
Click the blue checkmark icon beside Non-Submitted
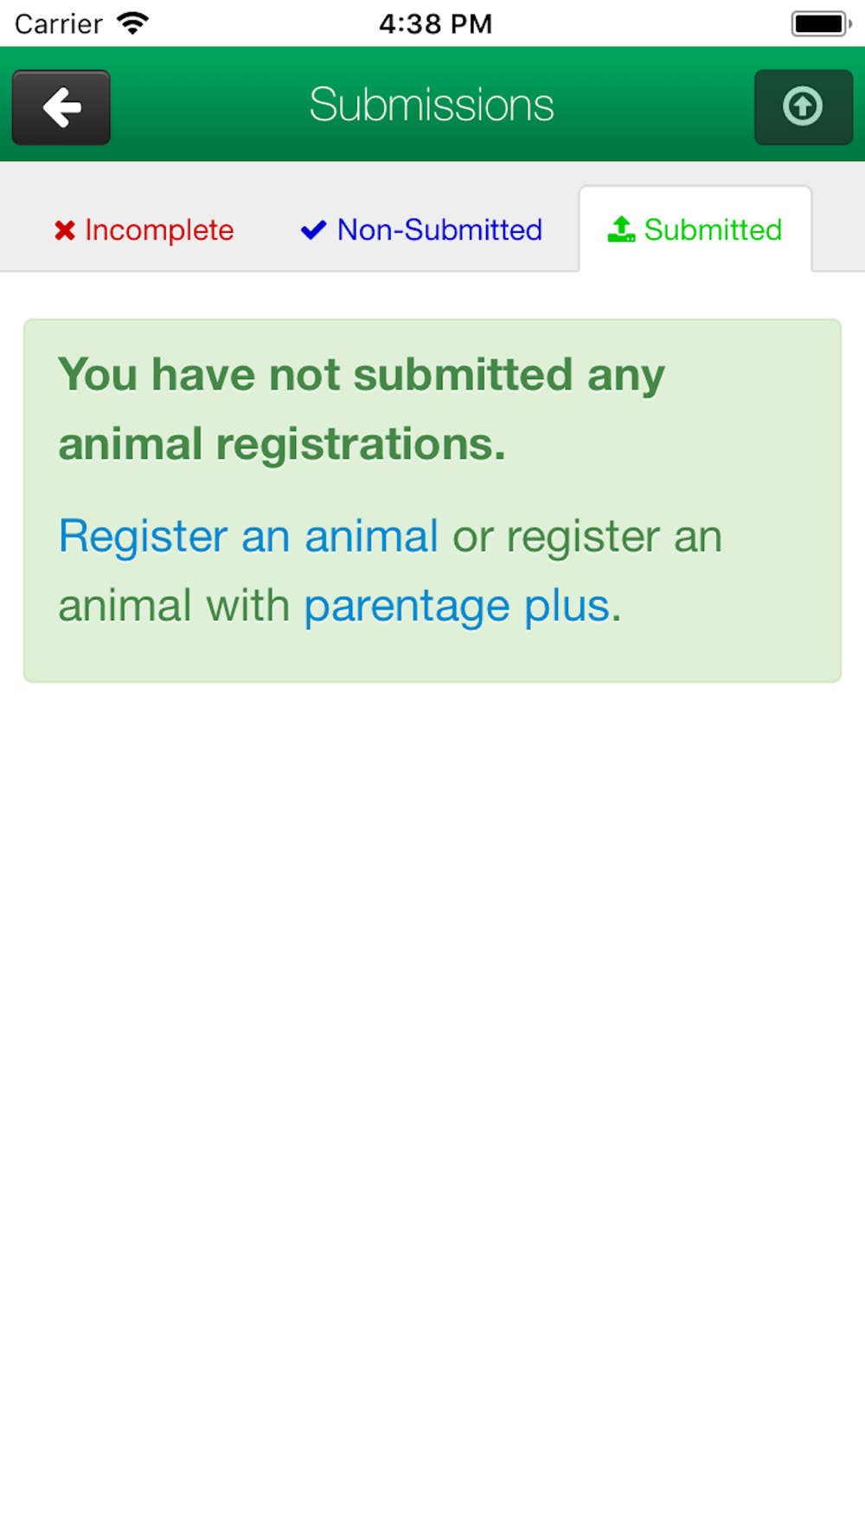coord(313,230)
